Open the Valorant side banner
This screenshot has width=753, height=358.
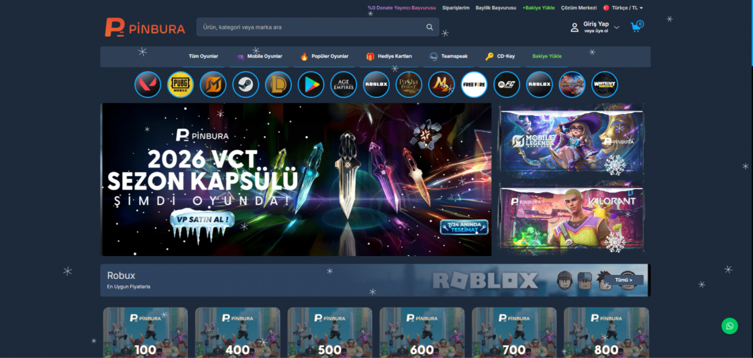coord(572,218)
